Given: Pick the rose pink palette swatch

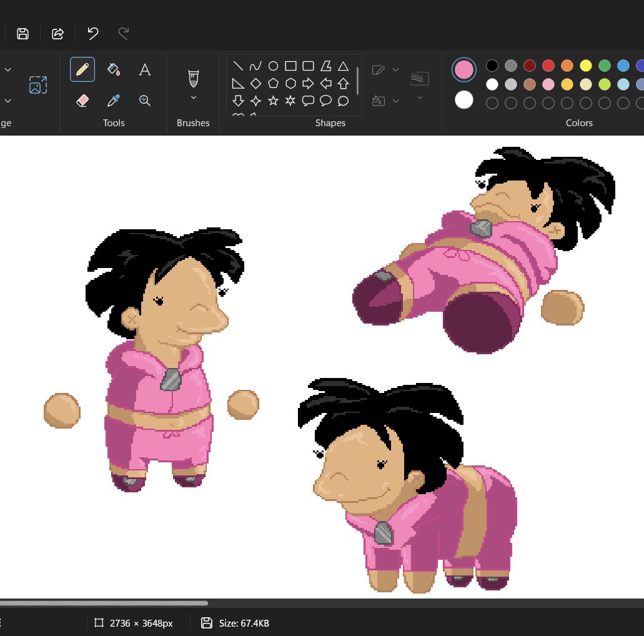Looking at the screenshot, I should tap(548, 84).
